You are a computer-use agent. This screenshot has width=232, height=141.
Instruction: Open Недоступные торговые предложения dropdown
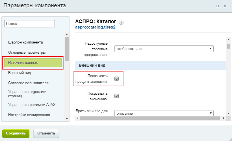pos(164,49)
